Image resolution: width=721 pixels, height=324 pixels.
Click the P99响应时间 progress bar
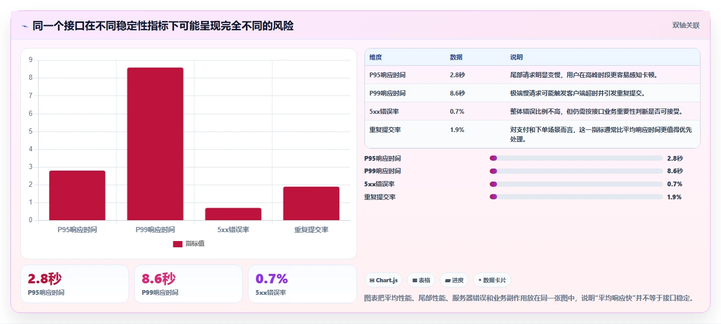576,171
